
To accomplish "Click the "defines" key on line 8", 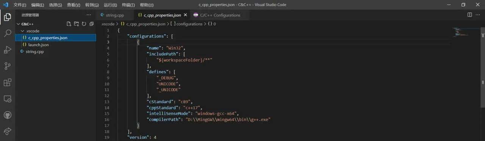I will 158,72.
